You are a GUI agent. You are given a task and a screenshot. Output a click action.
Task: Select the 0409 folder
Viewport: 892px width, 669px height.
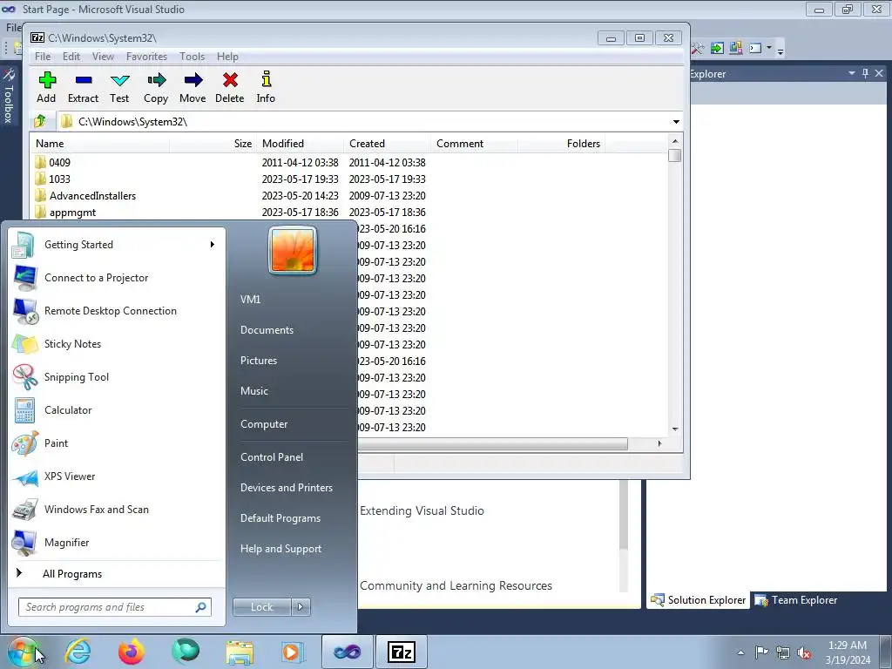point(59,163)
